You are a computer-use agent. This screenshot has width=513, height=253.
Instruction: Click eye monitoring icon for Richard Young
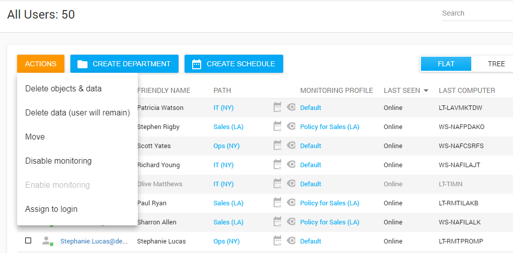[x=291, y=164]
